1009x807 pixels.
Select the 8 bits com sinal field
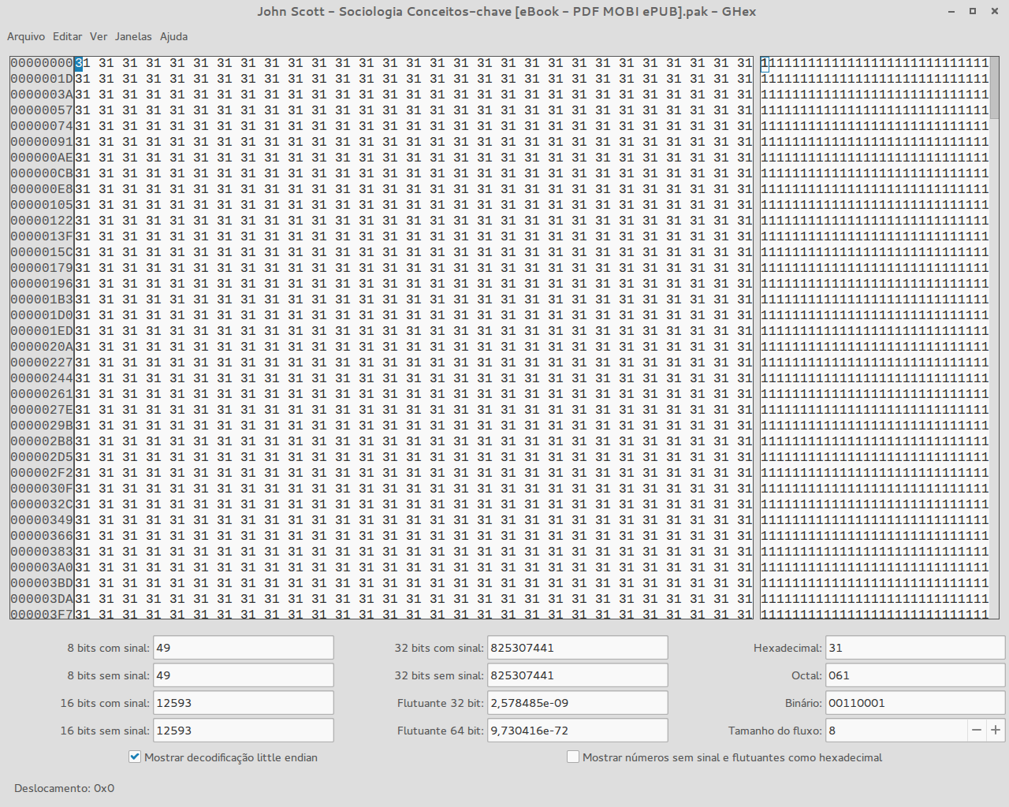click(x=243, y=648)
